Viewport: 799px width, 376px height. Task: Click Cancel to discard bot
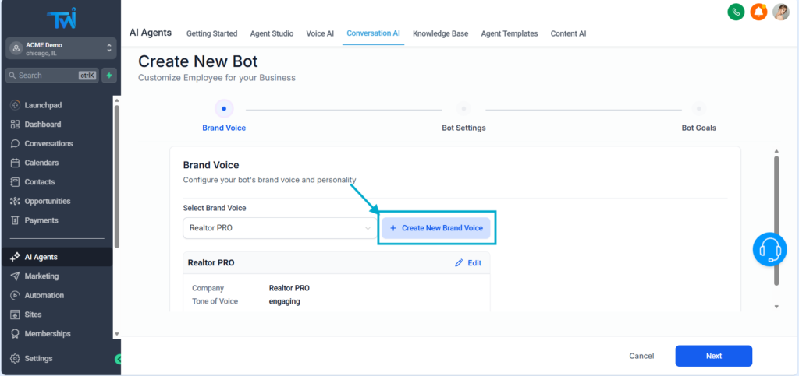point(641,356)
